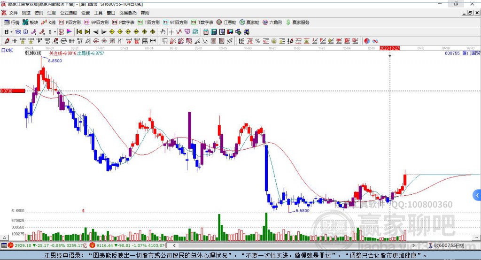Click horizontal scrollbar left arrow

(x=174, y=245)
